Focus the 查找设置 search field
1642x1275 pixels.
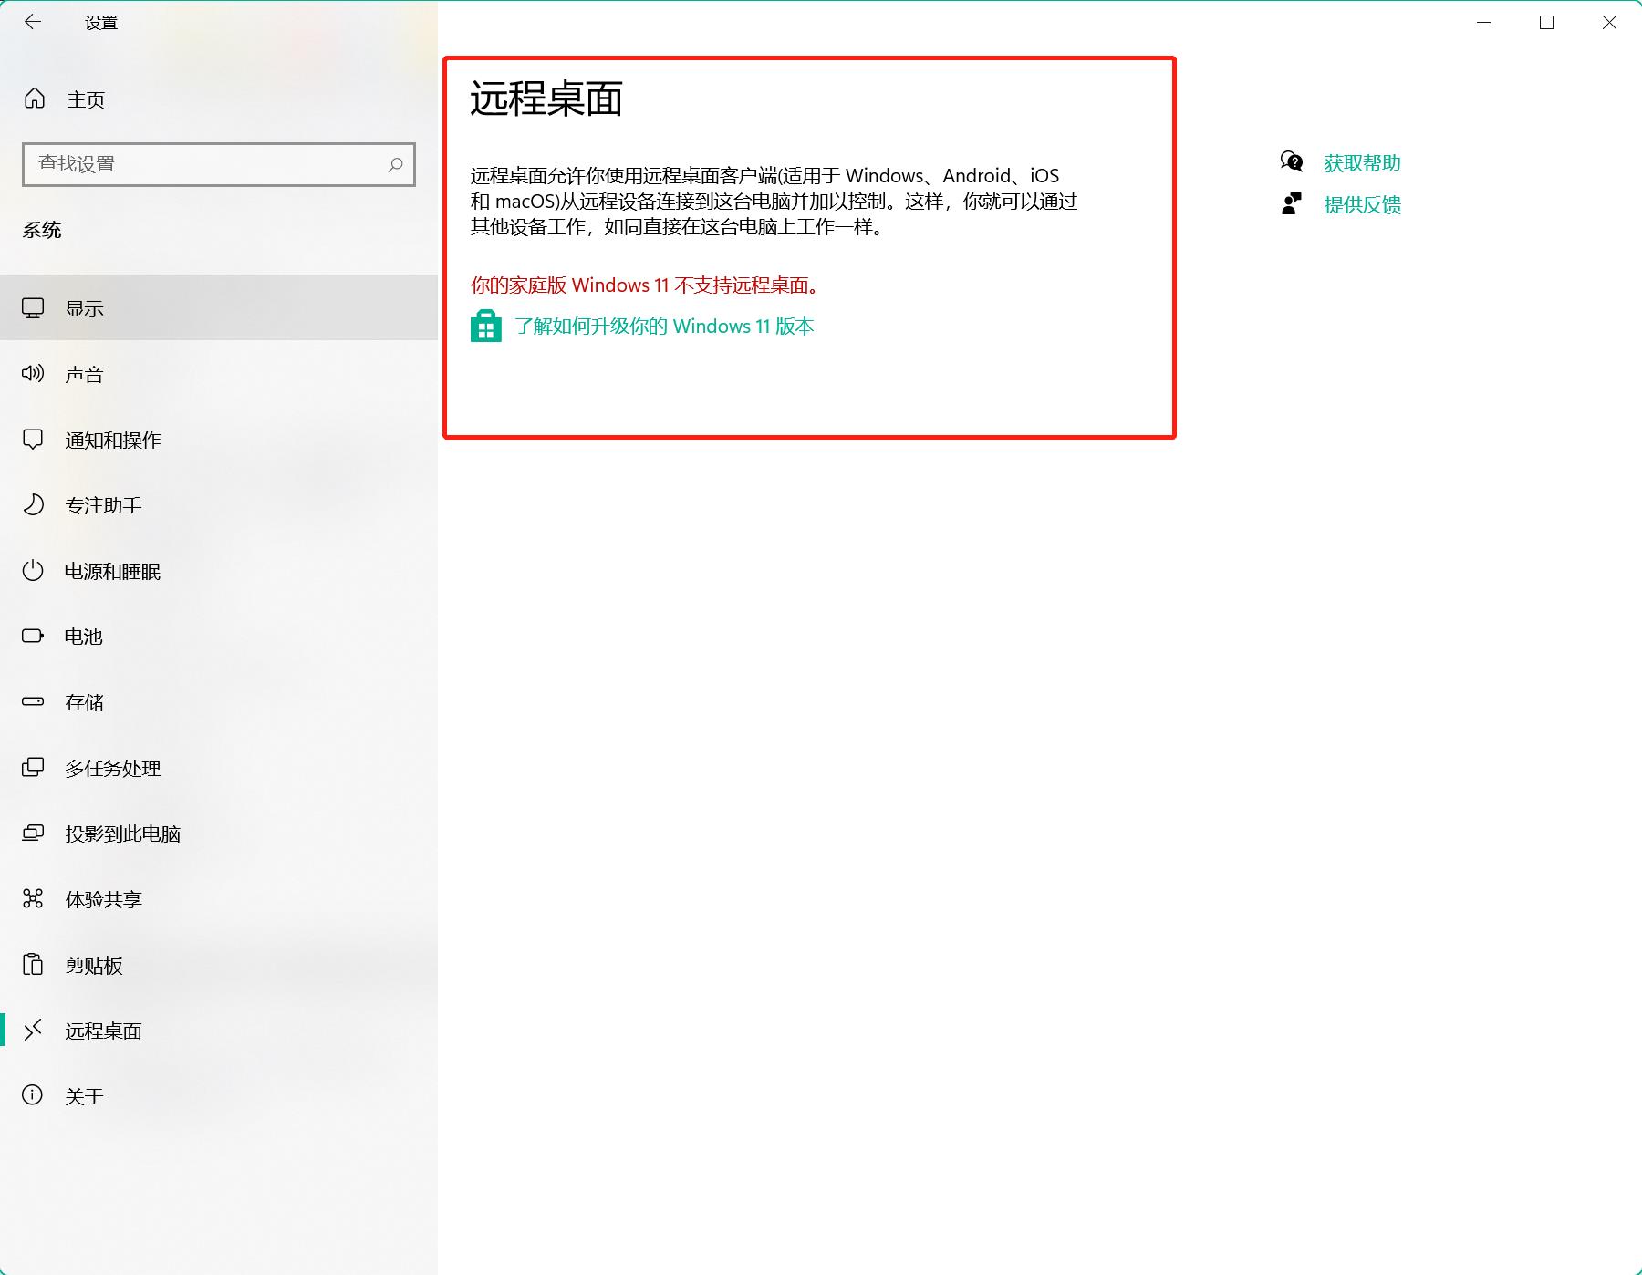[219, 164]
